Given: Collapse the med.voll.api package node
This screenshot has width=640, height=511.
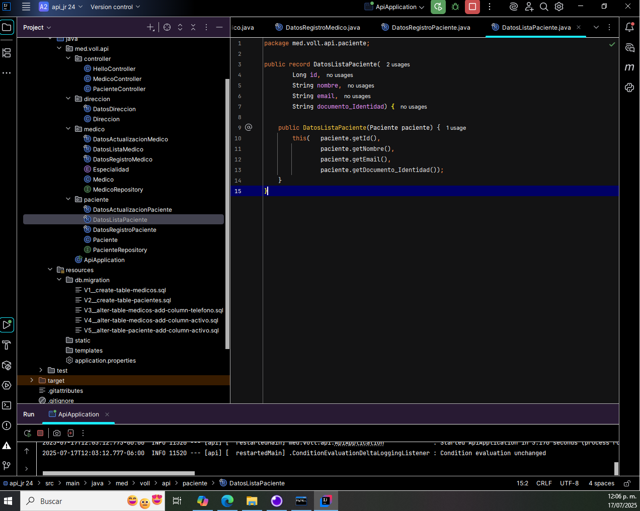Looking at the screenshot, I should tap(59, 48).
